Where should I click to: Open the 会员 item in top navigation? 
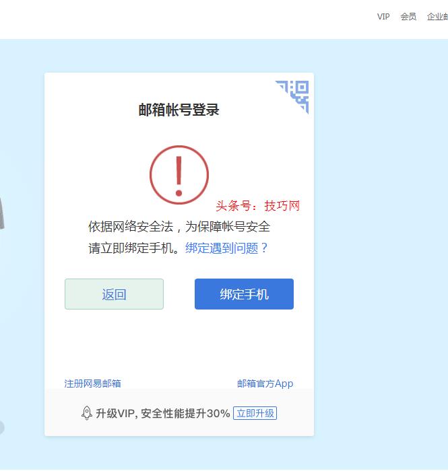click(408, 17)
